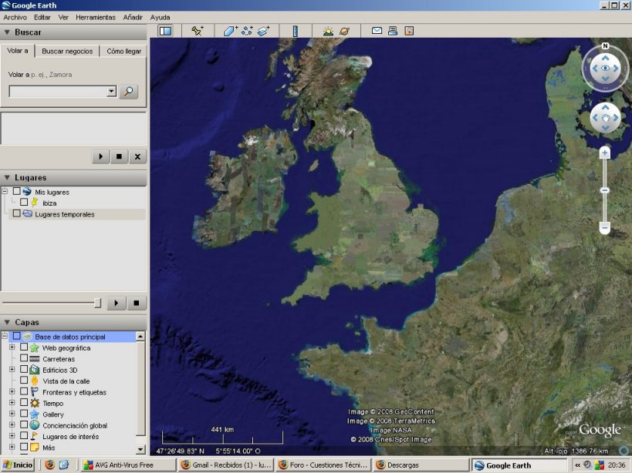Screen dimensions: 632x473
Task: Stop the search results tour
Action: pyautogui.click(x=119, y=156)
